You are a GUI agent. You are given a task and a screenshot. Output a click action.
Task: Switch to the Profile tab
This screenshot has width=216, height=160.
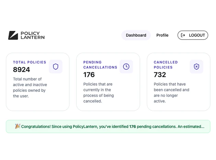pyautogui.click(x=162, y=35)
